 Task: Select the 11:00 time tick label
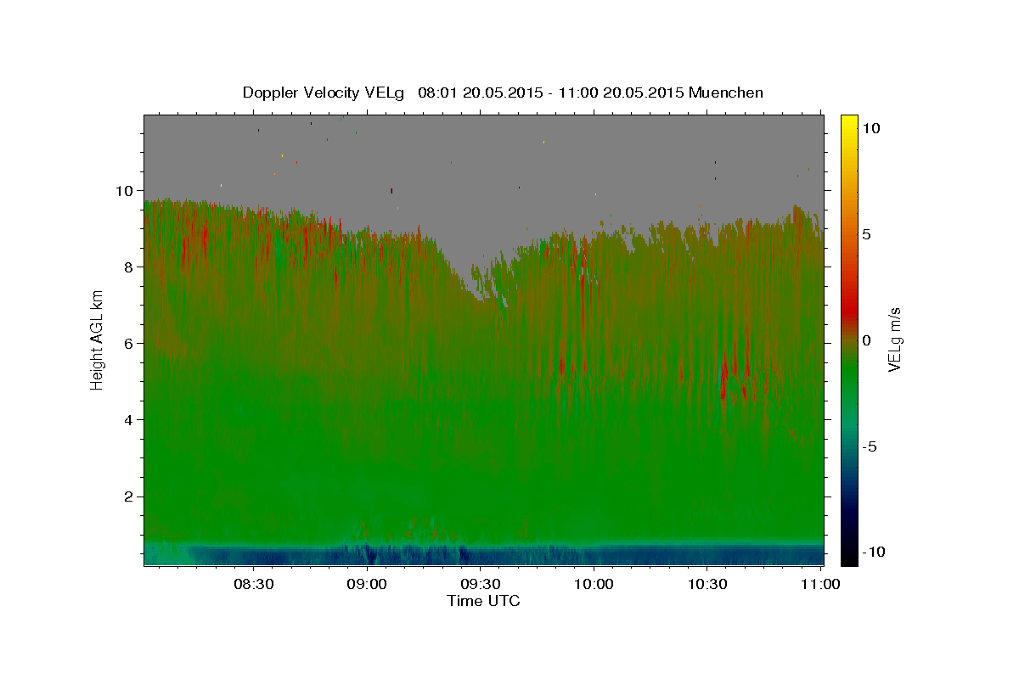tap(819, 584)
